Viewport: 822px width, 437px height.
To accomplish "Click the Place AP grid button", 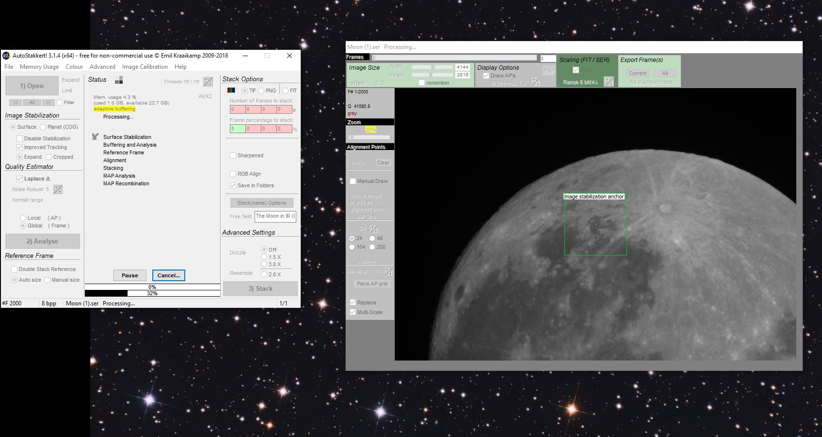I will tap(371, 284).
